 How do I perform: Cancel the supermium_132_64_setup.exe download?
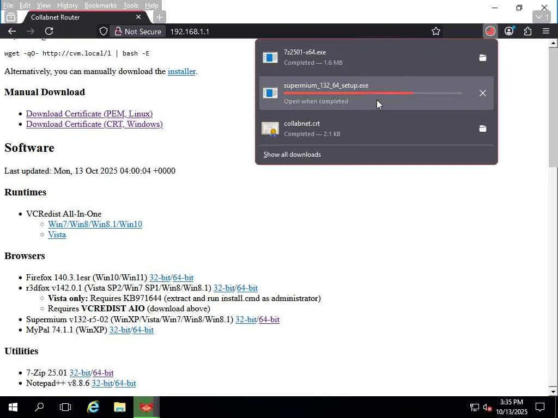pos(483,93)
